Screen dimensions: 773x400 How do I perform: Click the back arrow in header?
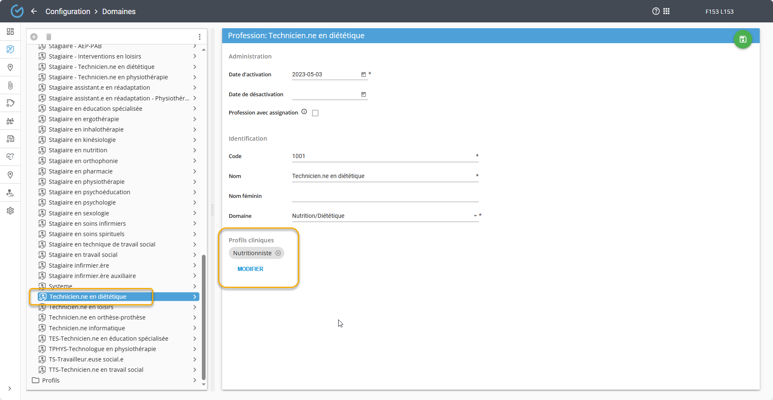point(34,11)
